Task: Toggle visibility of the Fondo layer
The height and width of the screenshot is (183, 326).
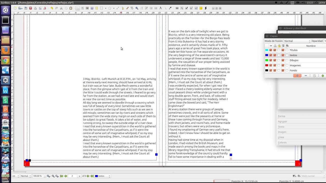Action: point(271,70)
